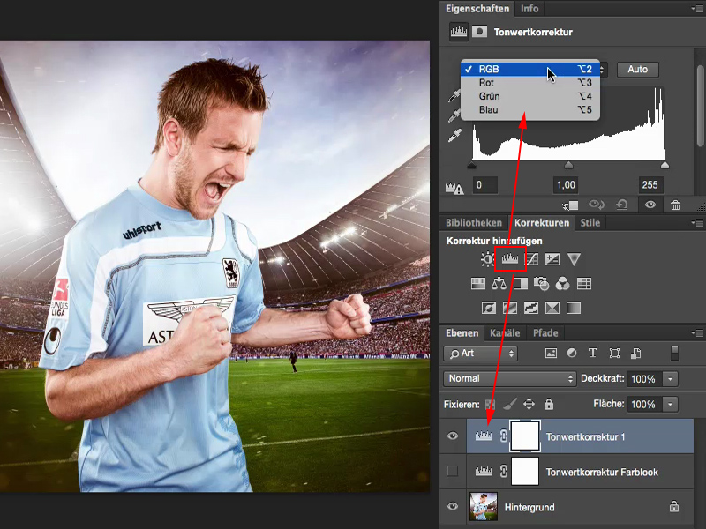
Task: Open the Deckkraft slider dropdown arrow
Action: click(670, 379)
